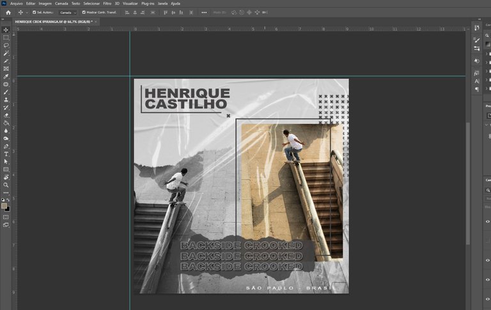491x310 pixels.
Task: Select the Rectangle shape tool
Action: click(6, 169)
